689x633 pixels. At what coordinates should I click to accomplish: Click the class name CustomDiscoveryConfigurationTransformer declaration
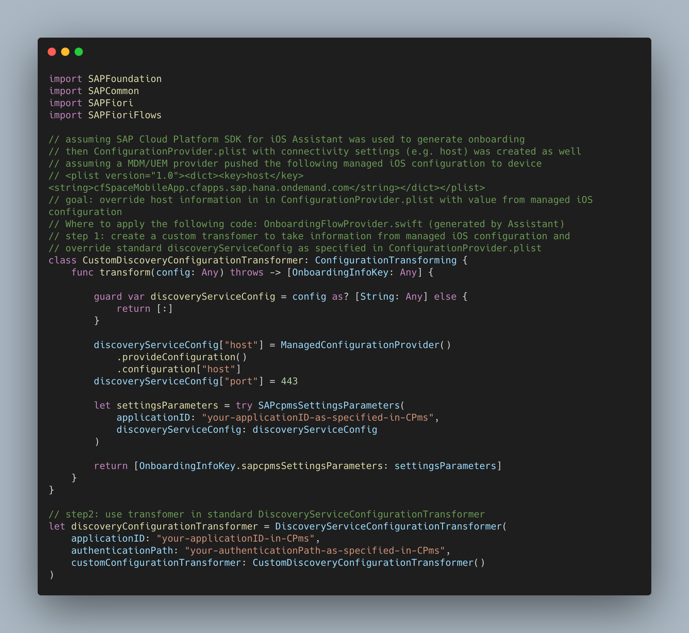[x=193, y=260]
